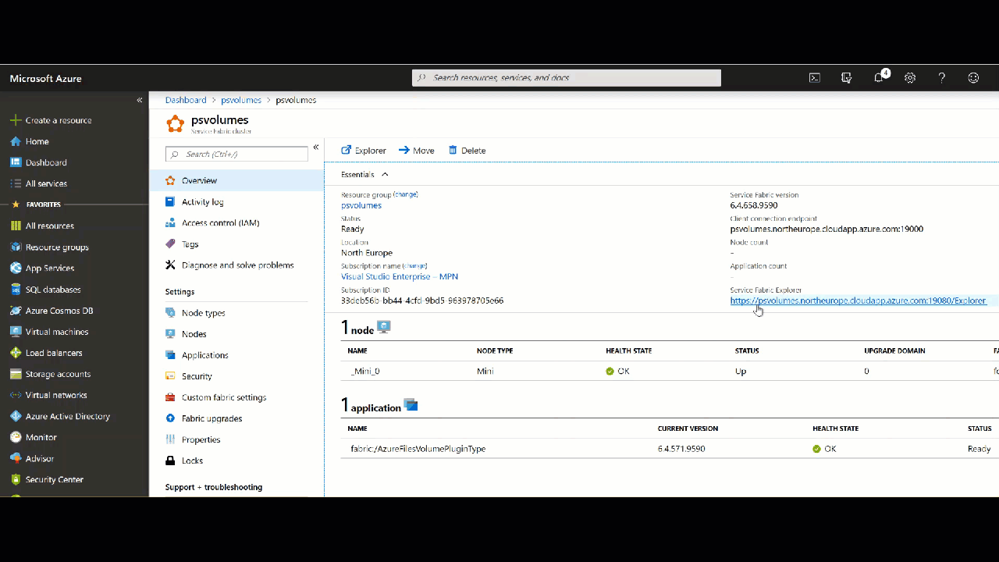Collapse the Essentials section arrow
This screenshot has width=999, height=562.
[x=385, y=175]
